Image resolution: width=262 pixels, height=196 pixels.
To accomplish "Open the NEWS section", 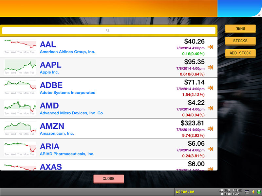I will (x=240, y=29).
